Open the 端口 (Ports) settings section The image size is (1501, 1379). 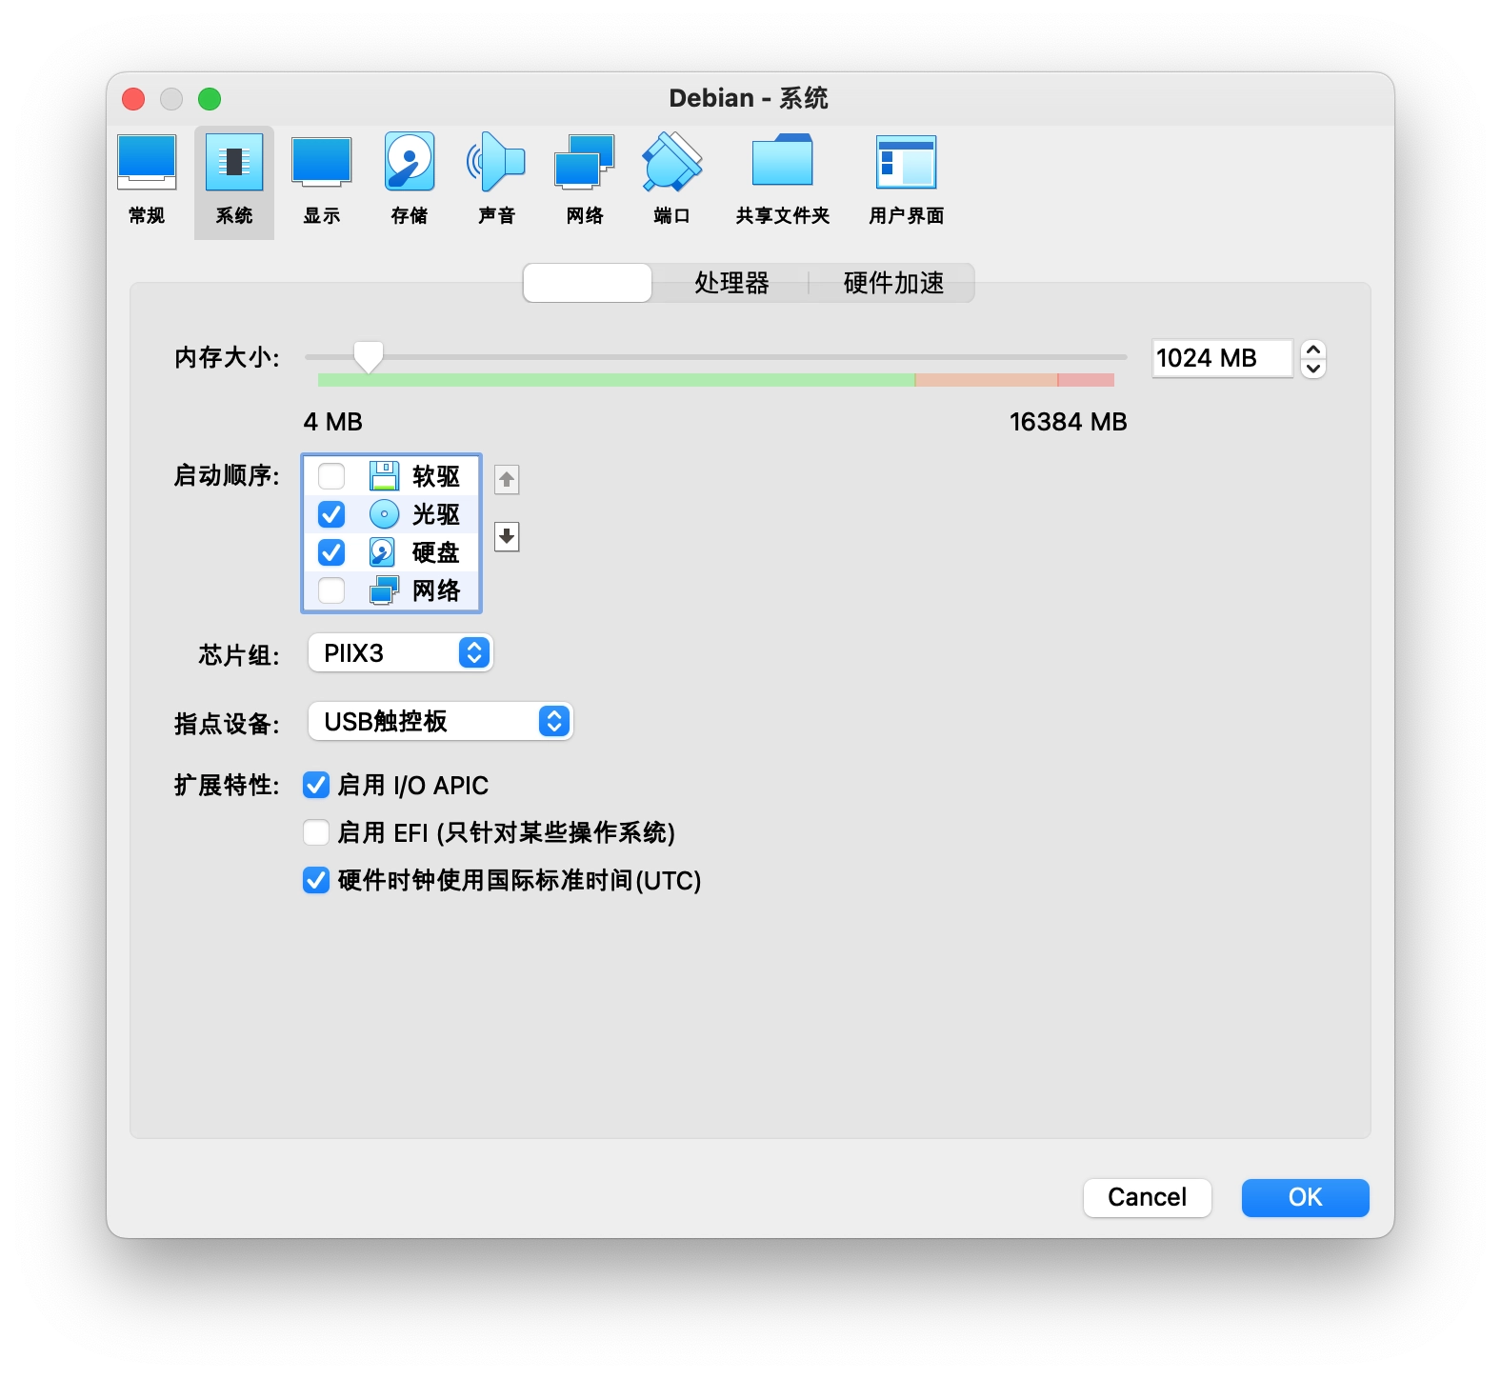click(x=671, y=182)
